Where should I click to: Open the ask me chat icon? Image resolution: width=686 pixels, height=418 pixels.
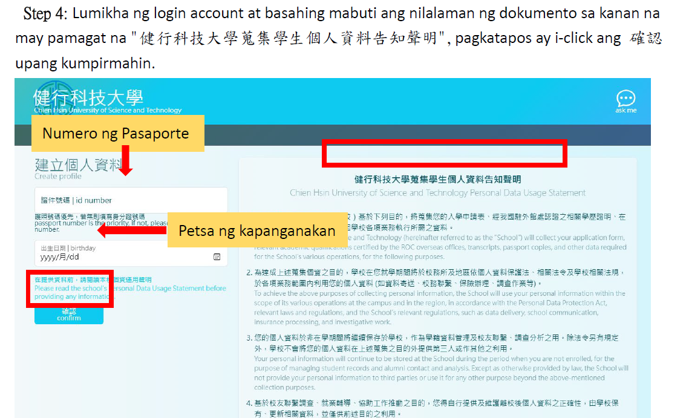tap(626, 102)
